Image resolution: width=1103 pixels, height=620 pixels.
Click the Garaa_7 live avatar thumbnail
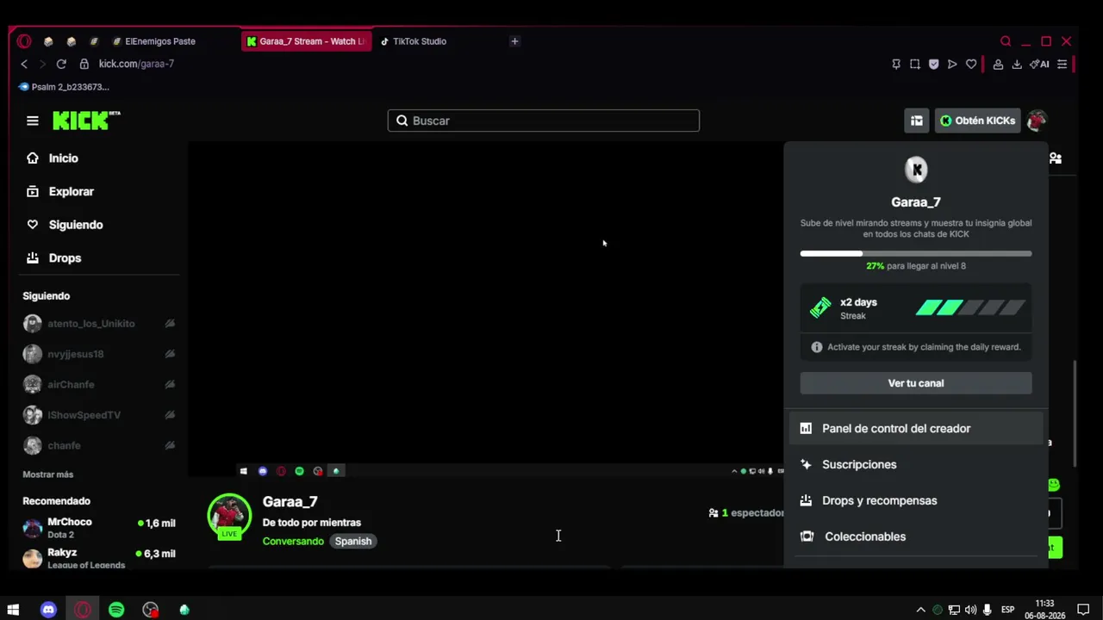point(229,516)
